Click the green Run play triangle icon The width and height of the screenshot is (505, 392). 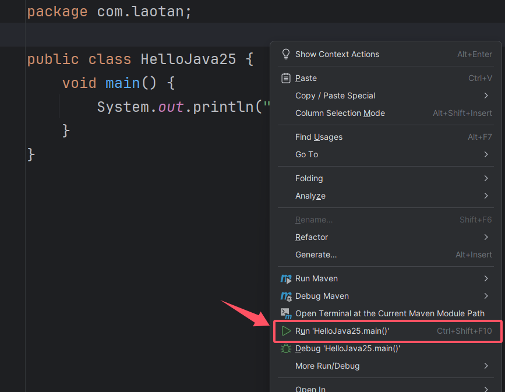point(285,331)
